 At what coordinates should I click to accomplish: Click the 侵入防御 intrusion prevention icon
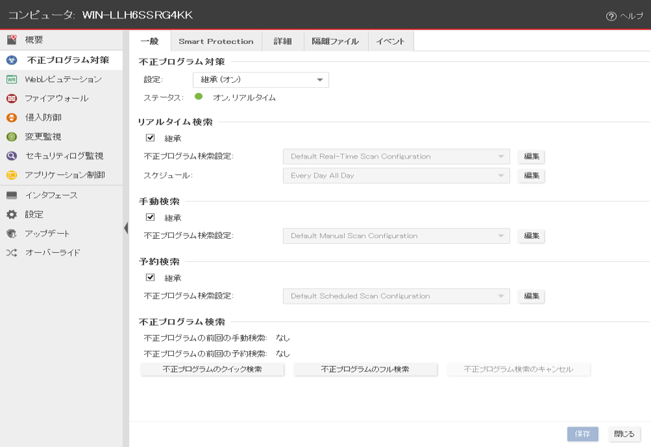point(11,118)
